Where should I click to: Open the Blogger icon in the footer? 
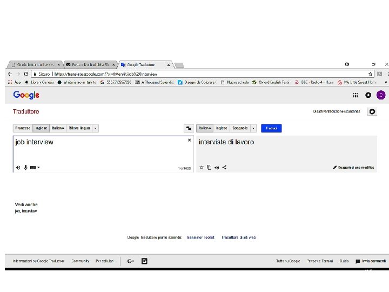144,261
